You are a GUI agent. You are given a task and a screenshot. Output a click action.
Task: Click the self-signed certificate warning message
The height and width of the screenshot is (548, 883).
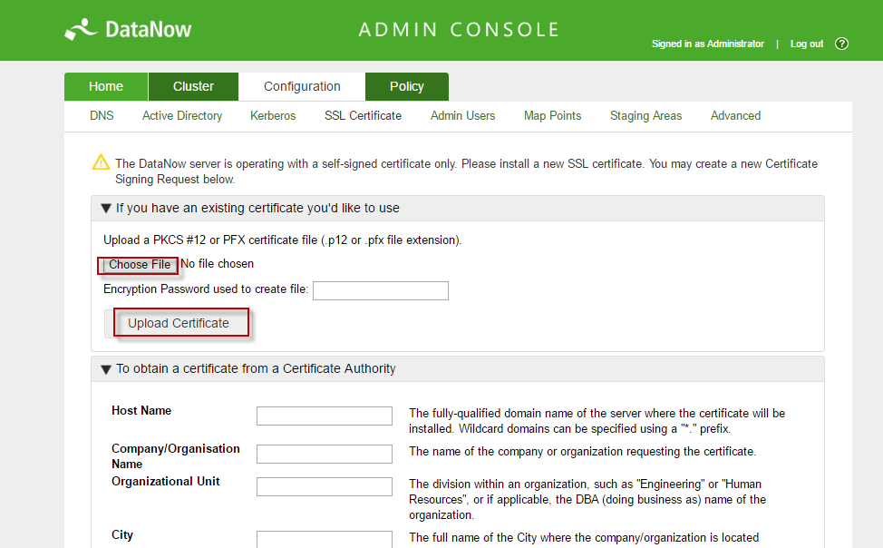tap(466, 171)
